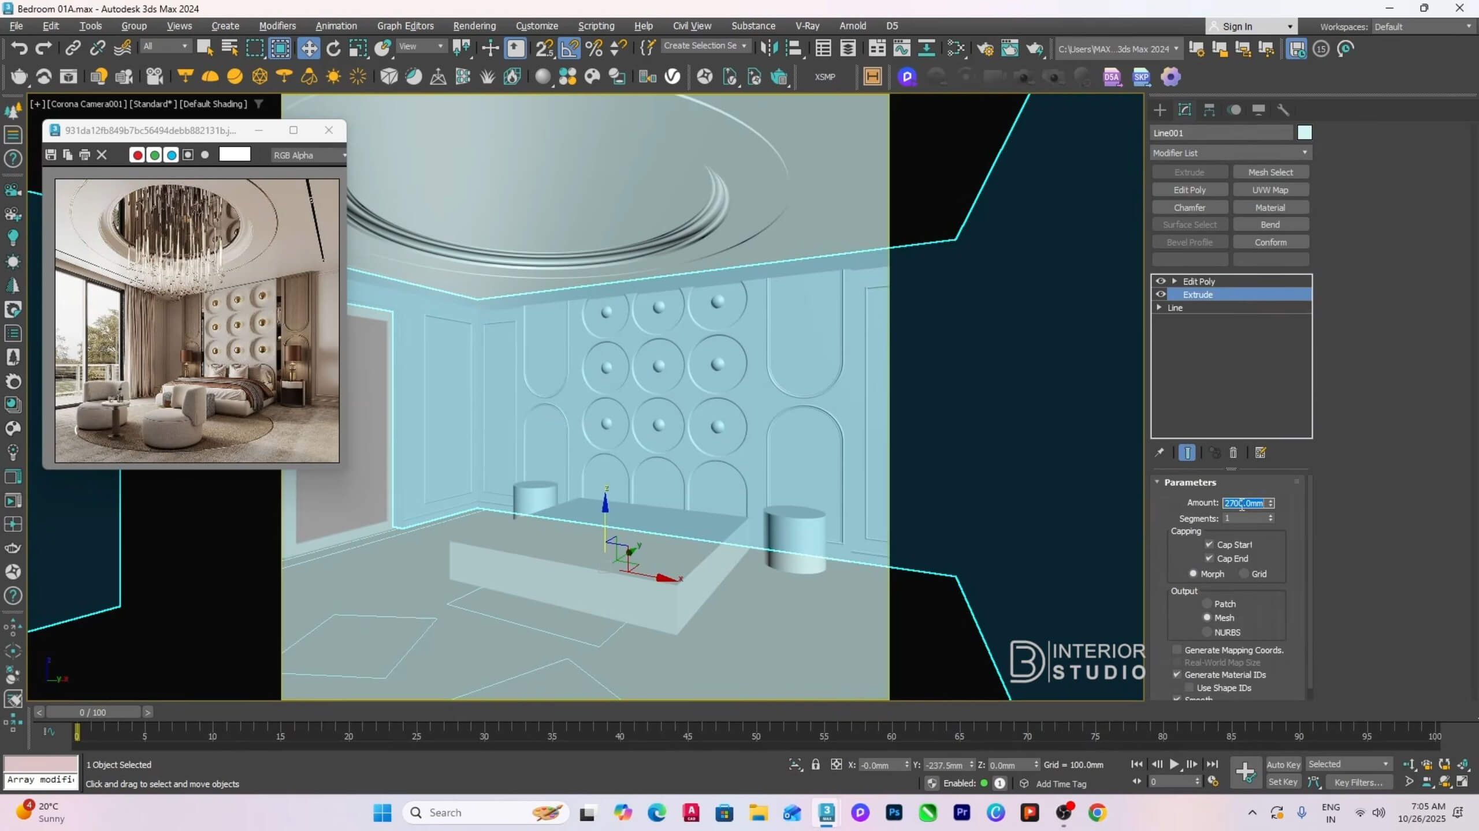Select the NURBS output radio button
This screenshot has width=1479, height=831.
pos(1207,632)
